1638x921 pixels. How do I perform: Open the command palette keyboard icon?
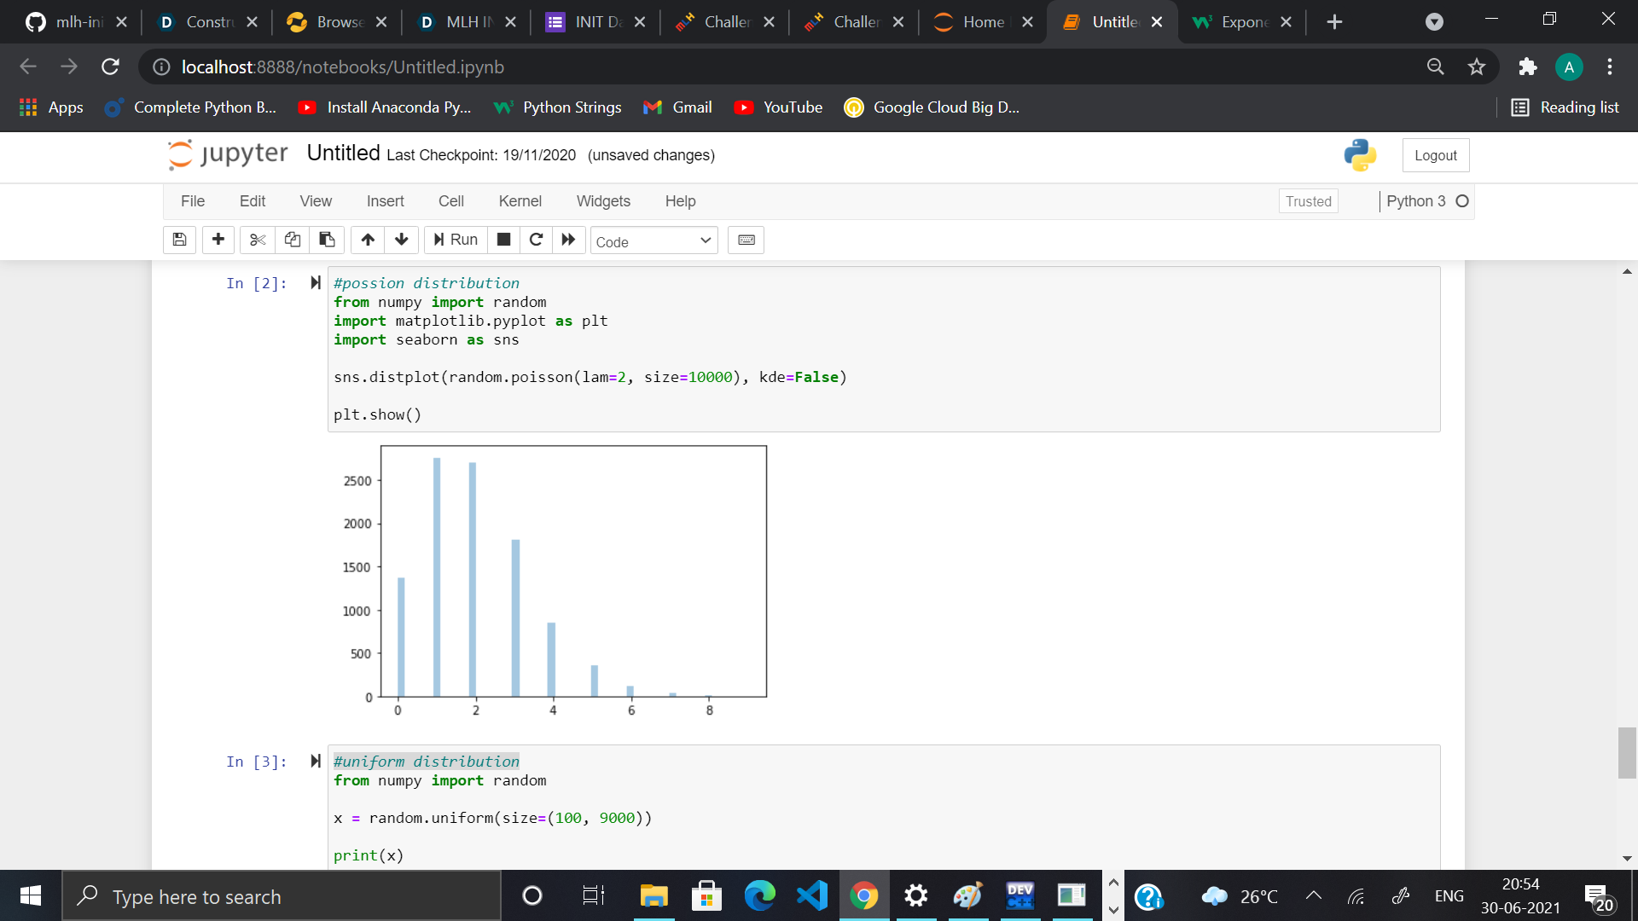click(746, 240)
